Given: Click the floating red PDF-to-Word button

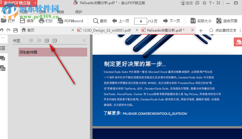Looking at the screenshot, I should 238,42.
